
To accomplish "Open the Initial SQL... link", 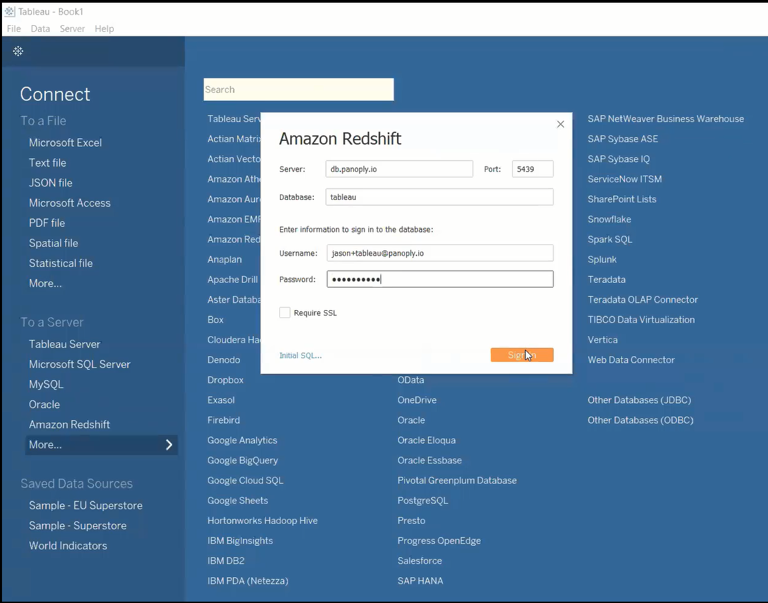I will point(301,355).
